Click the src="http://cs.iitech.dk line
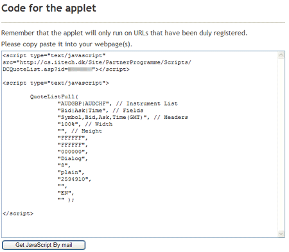The image size is (289, 252). coord(97,62)
